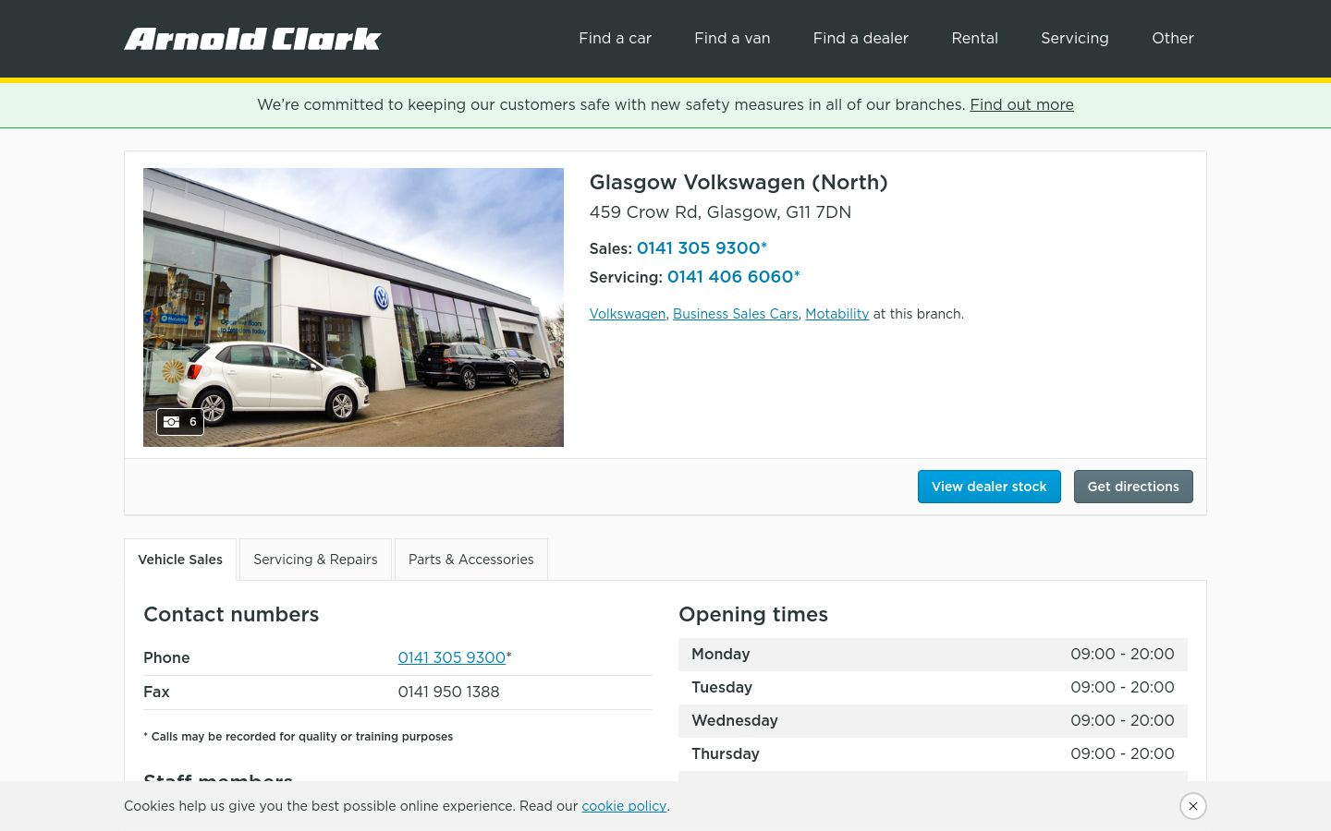Image resolution: width=1331 pixels, height=831 pixels.
Task: Open photo gallery camera icon badge
Action: pos(180,422)
